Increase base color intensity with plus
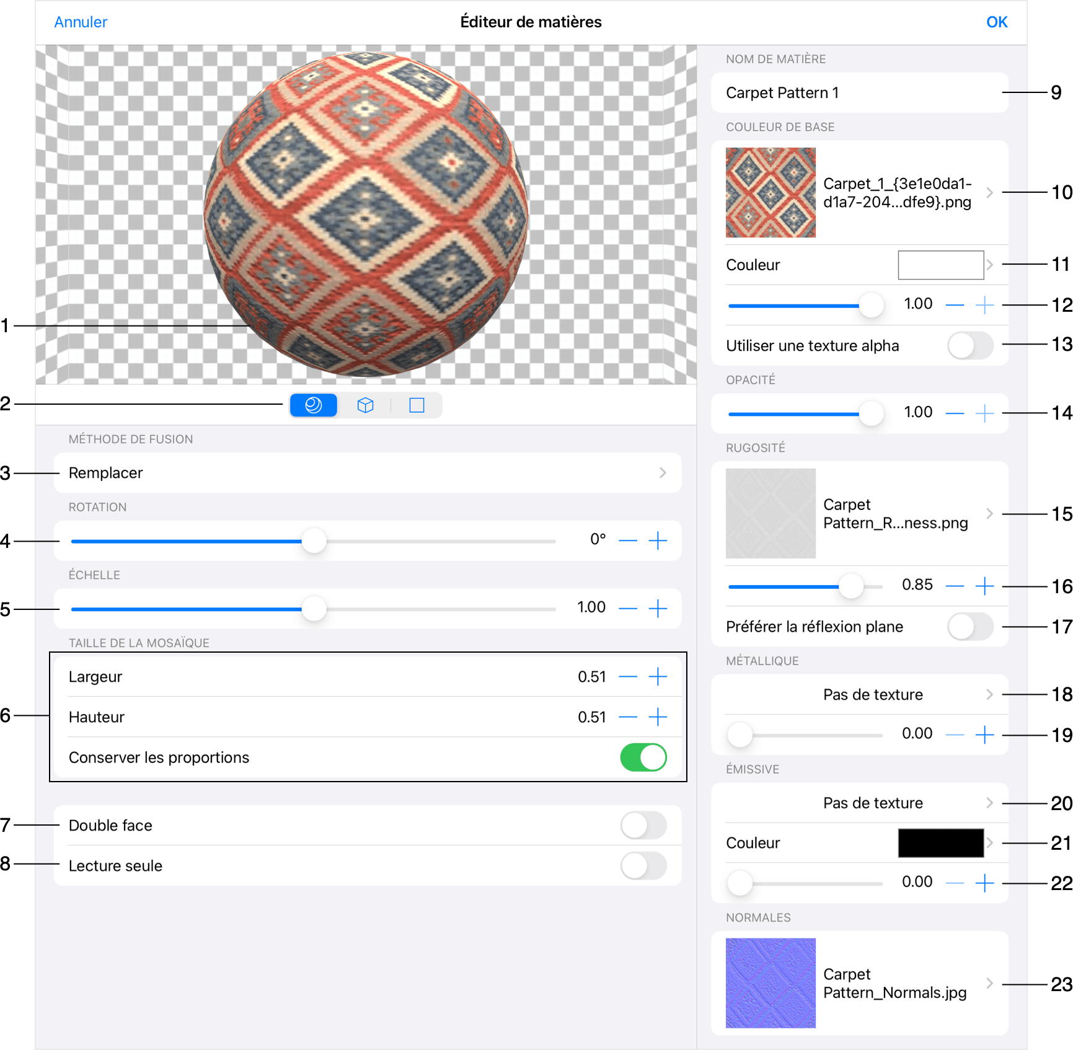The height and width of the screenshot is (1050, 1073). [985, 305]
